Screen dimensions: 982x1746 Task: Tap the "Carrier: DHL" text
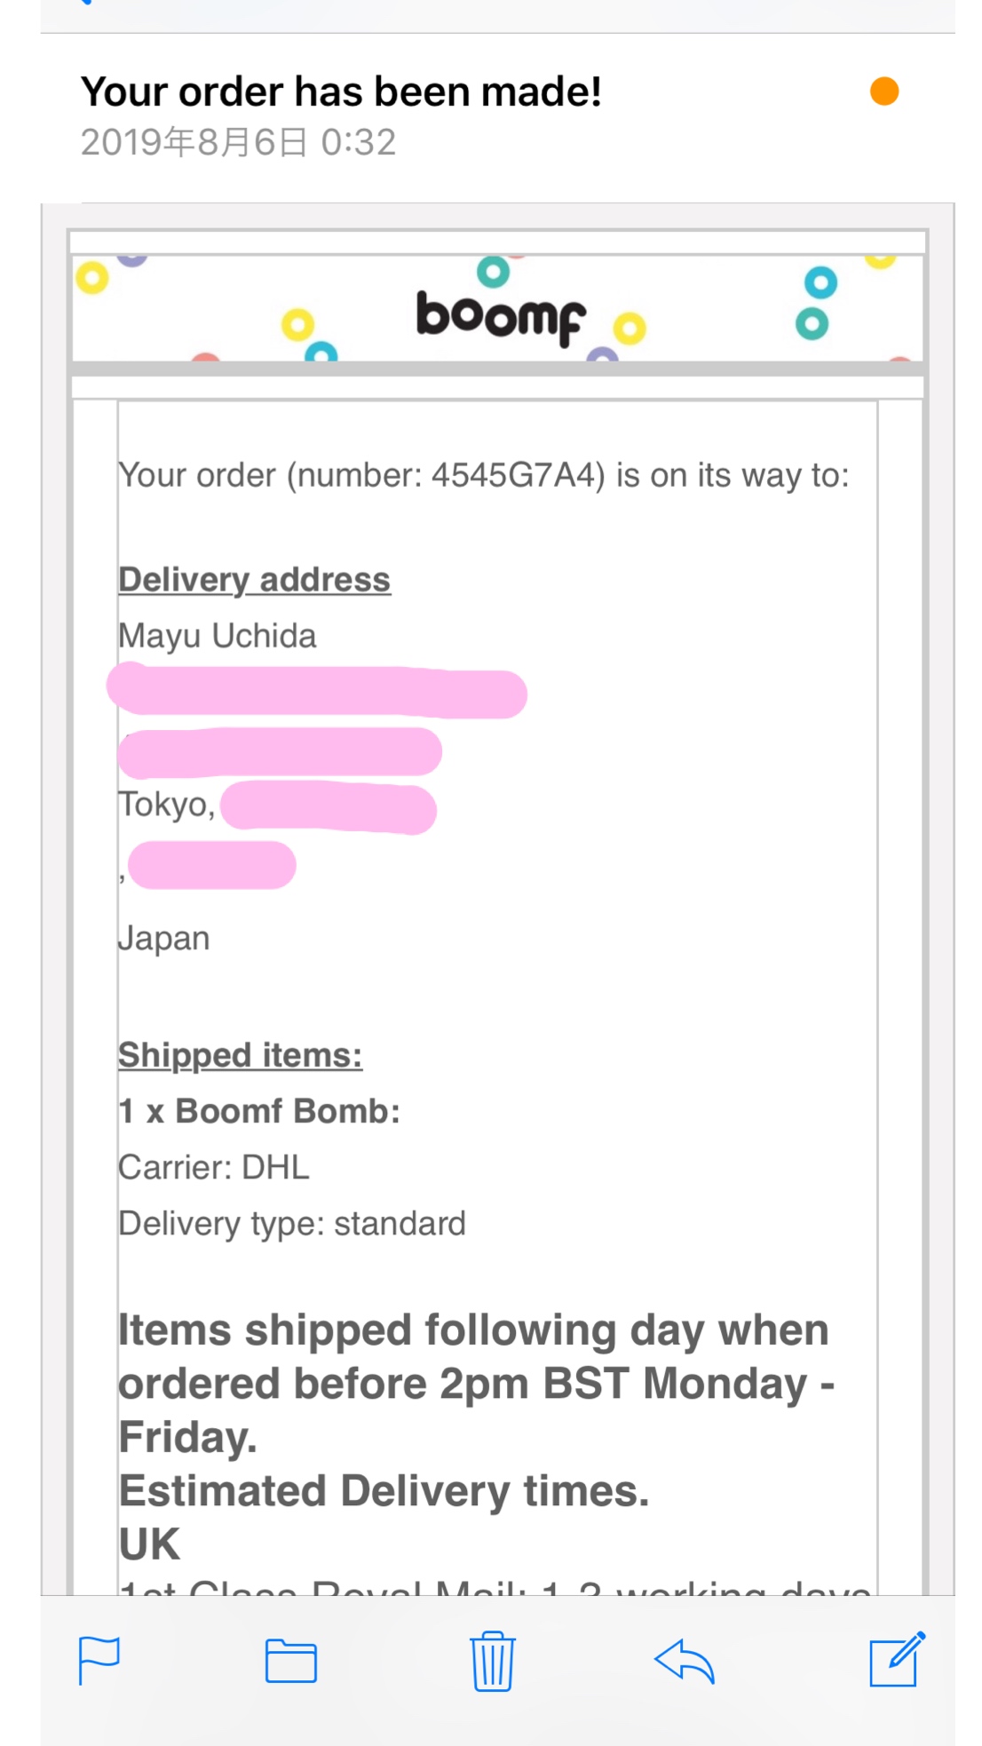[x=214, y=1167]
